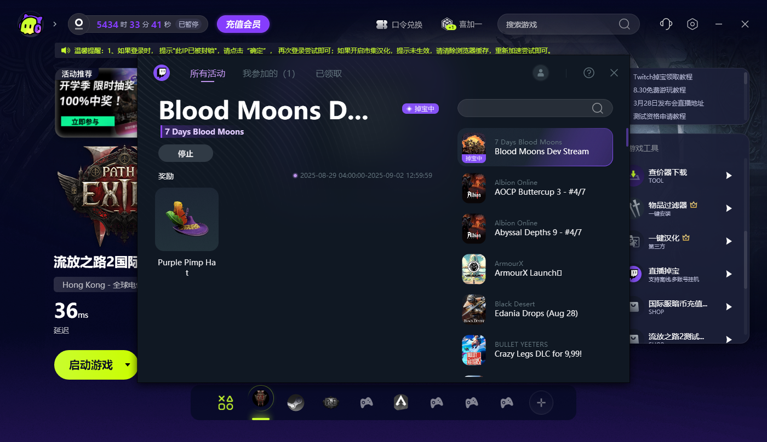
Task: Select the Apex Legends icon in the dock
Action: point(401,403)
